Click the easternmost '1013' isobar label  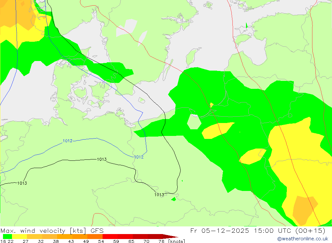(x=159, y=195)
